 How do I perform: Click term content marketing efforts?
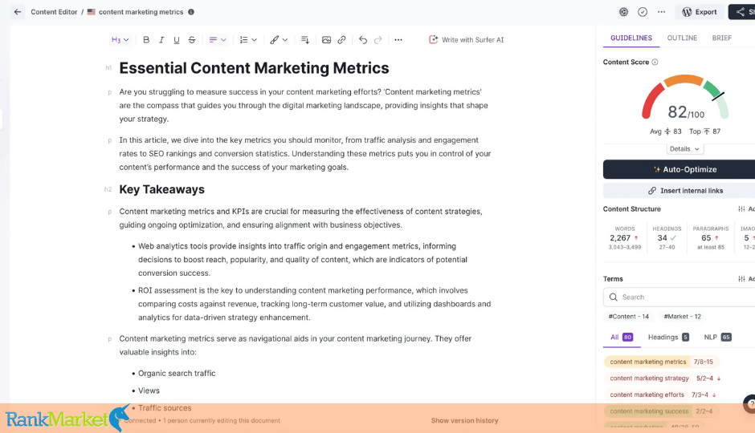pos(662,395)
